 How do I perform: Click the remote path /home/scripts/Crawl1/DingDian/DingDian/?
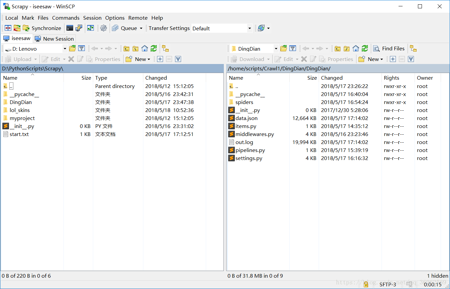279,69
